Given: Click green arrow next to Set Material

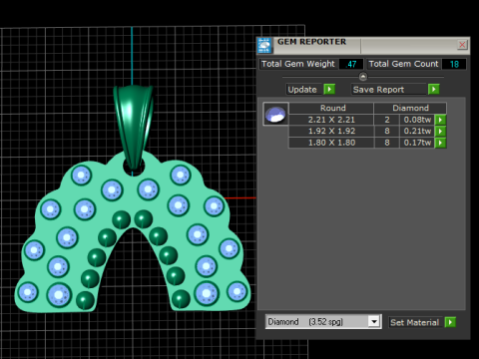Looking at the screenshot, I should point(450,322).
